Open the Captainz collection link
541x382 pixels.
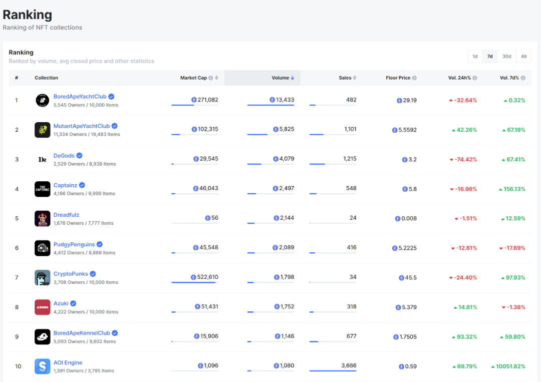65,185
